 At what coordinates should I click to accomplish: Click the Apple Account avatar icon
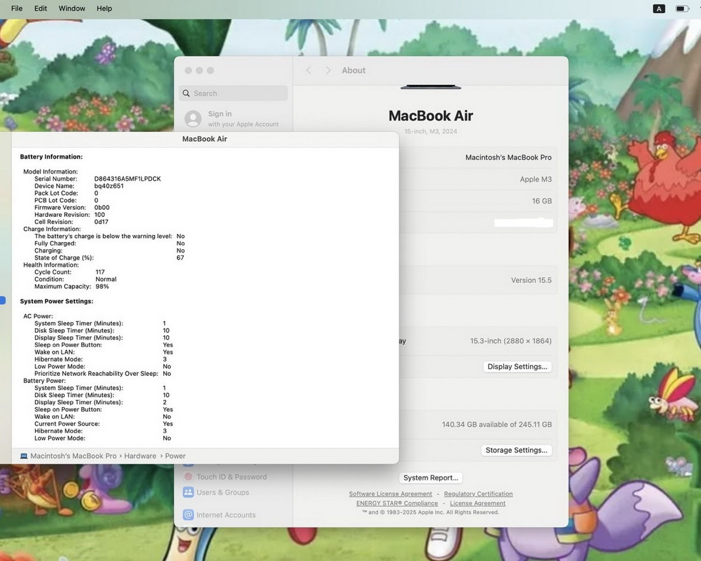coord(193,118)
